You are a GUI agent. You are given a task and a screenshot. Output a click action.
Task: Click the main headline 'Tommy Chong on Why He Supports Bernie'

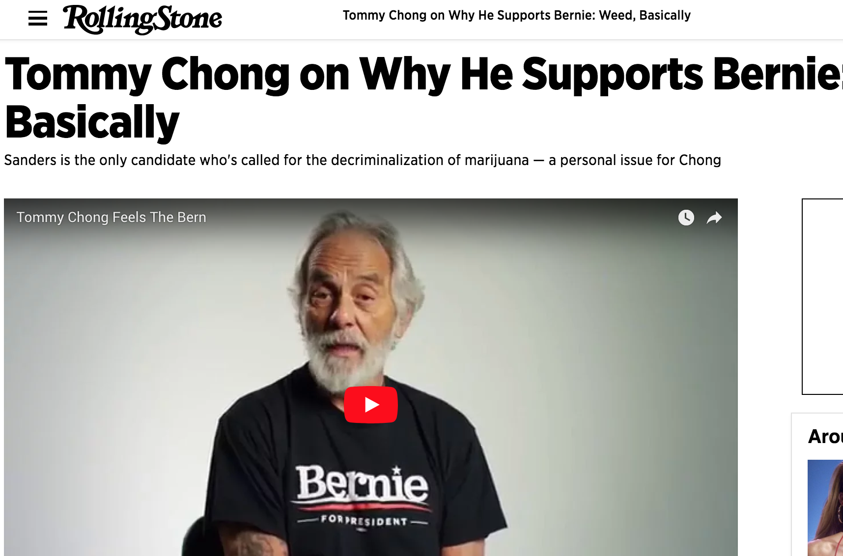(x=423, y=75)
